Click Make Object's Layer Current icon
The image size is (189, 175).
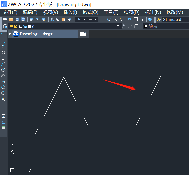coord(124,26)
